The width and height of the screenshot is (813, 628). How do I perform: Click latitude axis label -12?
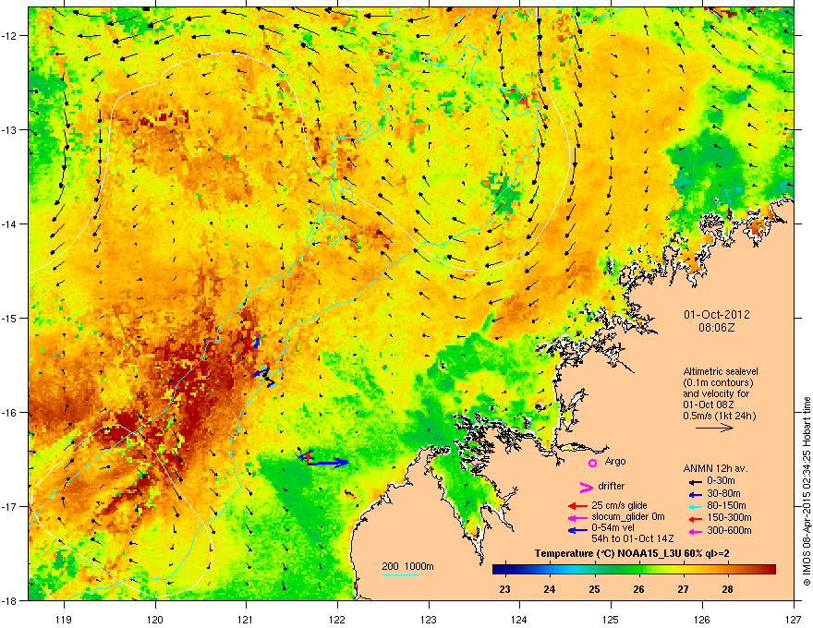pyautogui.click(x=10, y=35)
